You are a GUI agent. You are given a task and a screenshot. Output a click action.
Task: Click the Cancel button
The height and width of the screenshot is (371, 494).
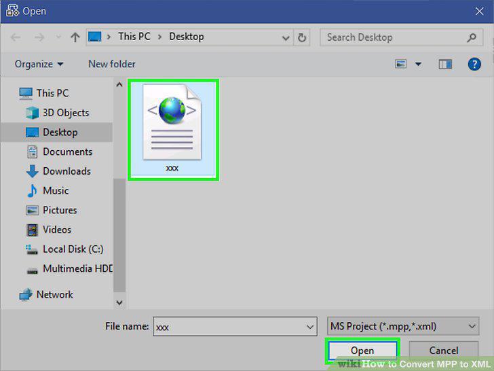444,351
